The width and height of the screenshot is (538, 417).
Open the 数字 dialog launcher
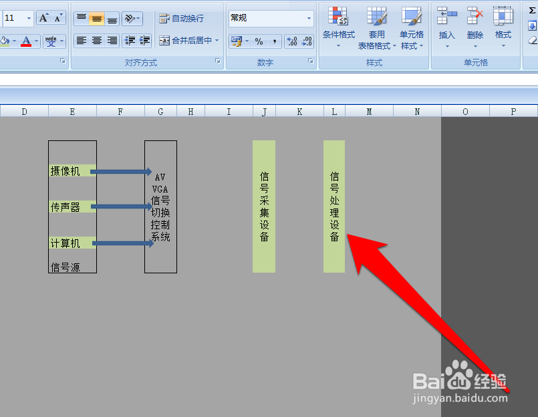pyautogui.click(x=311, y=61)
